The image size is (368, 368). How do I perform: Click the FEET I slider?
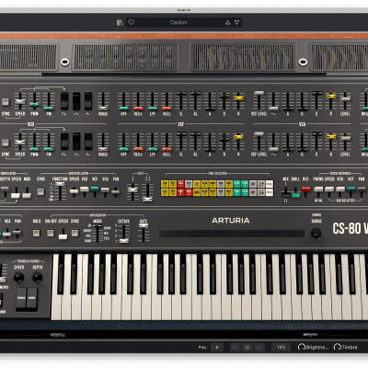click(x=132, y=190)
